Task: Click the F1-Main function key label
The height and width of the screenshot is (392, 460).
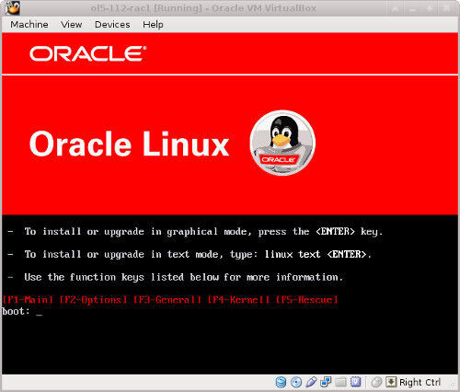Action: tap(28, 299)
